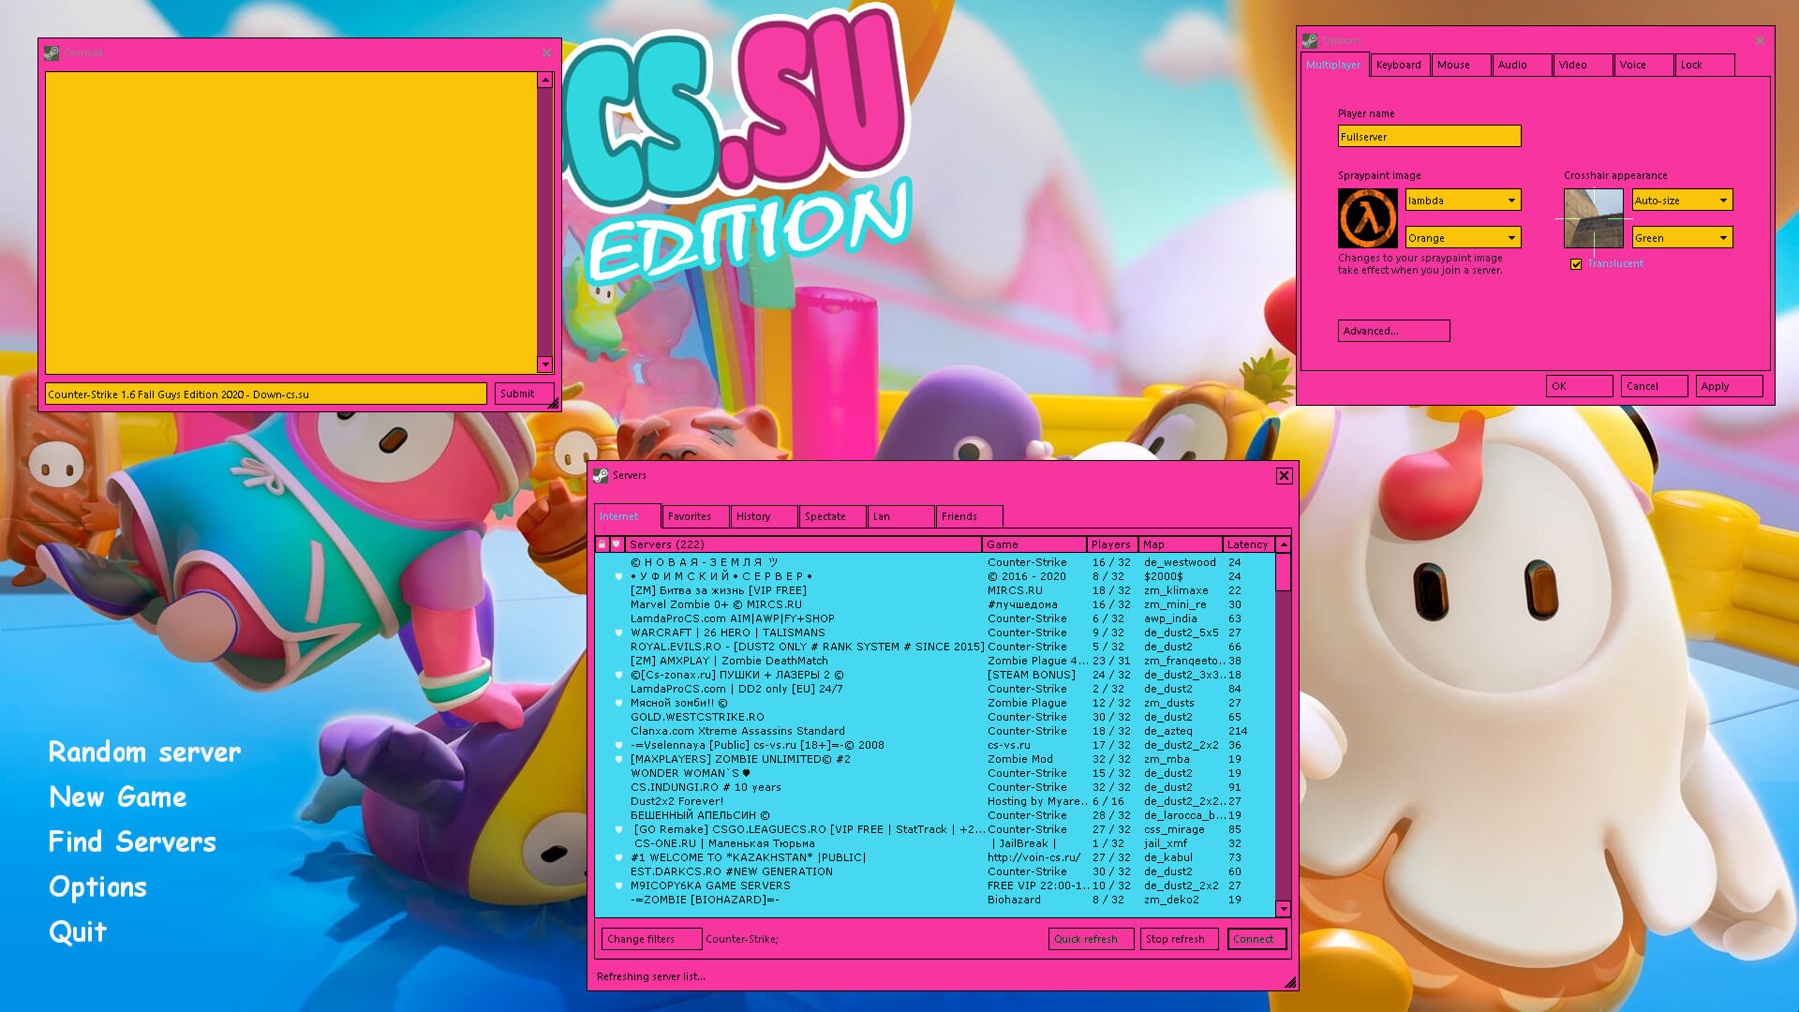Open the Green crosshair color dropdown

click(1682, 238)
